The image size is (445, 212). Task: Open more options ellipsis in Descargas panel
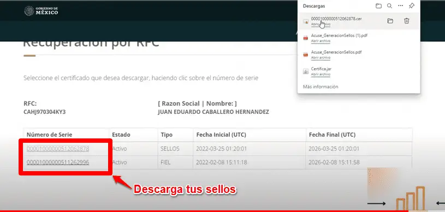pos(400,5)
